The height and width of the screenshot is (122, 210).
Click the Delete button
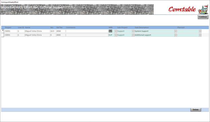coord(196,110)
